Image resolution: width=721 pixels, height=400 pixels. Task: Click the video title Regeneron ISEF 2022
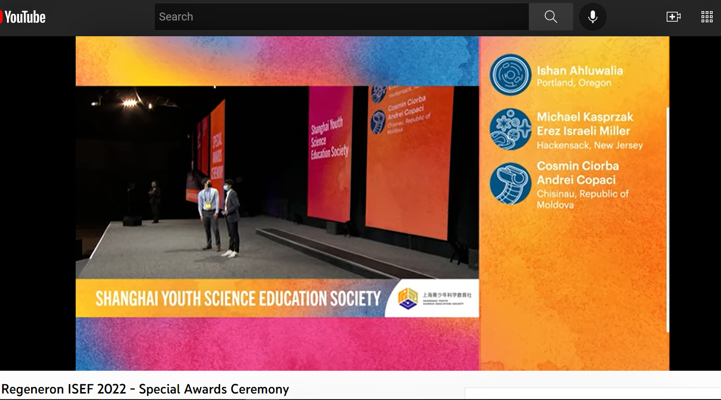[x=145, y=389]
